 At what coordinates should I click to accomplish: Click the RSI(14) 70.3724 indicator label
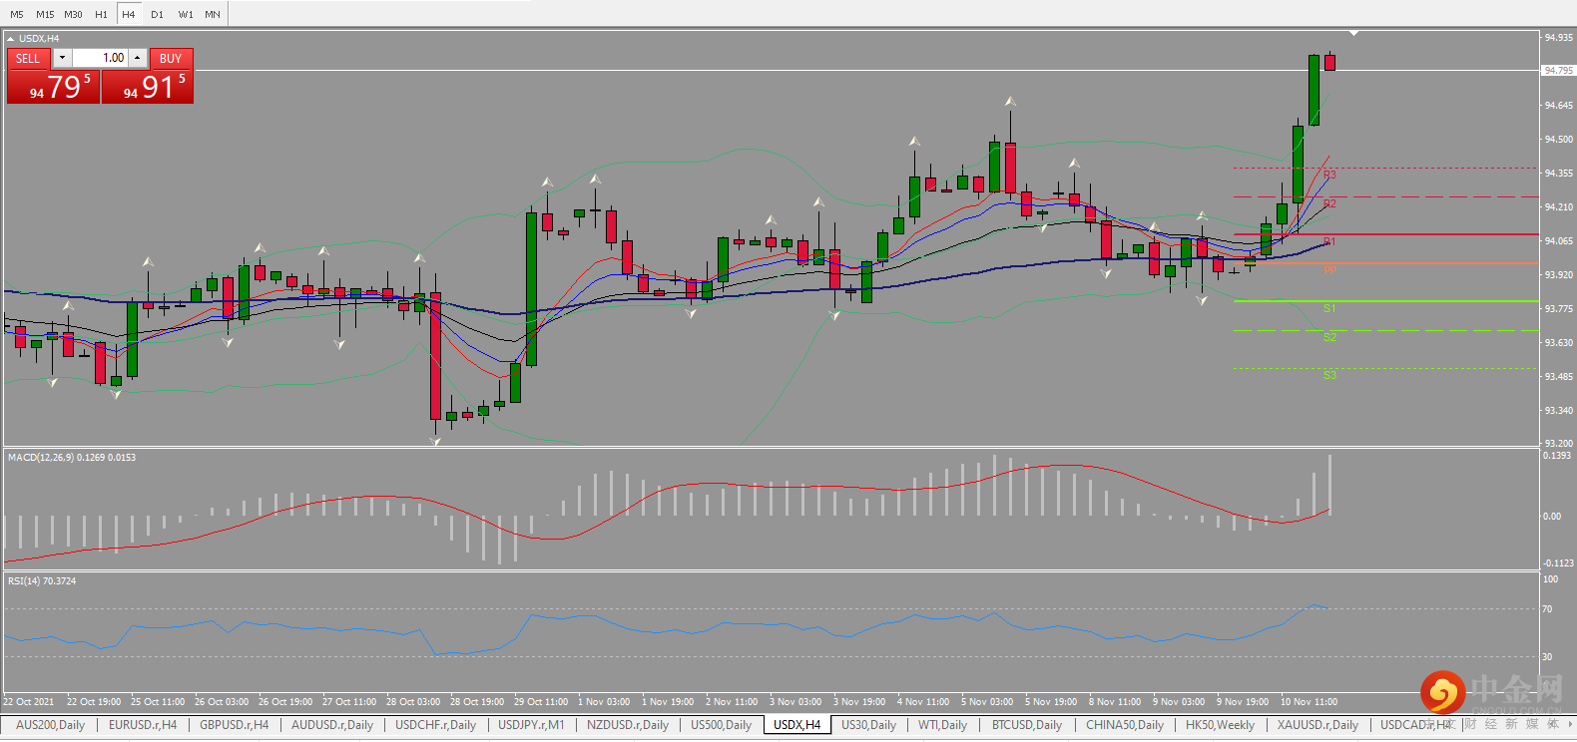pyautogui.click(x=42, y=581)
